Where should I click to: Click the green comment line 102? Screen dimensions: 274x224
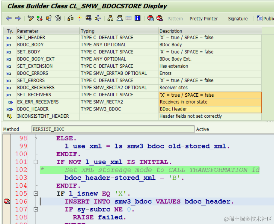150,170
